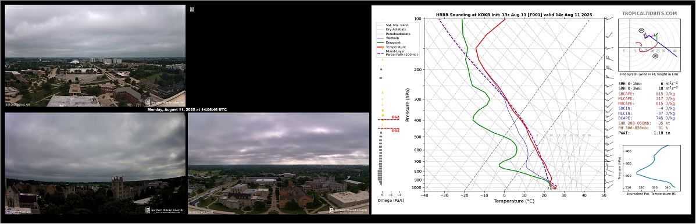This screenshot has height=224, width=696.
Task: Click the MUCAPE 815 J/kg row
Action: coord(647,104)
